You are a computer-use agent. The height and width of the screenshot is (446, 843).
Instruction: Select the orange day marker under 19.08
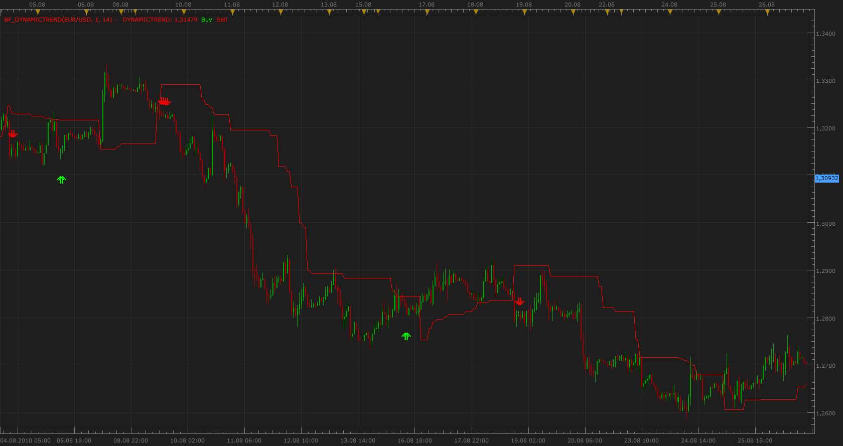(x=524, y=12)
